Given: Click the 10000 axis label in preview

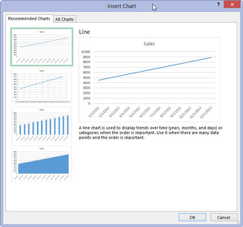Looking at the screenshot, I should (x=86, y=52).
